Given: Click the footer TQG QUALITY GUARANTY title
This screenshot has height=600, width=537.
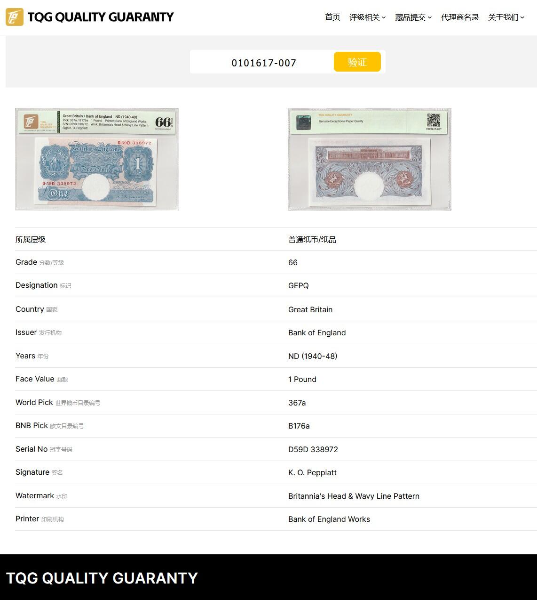Looking at the screenshot, I should (x=102, y=578).
